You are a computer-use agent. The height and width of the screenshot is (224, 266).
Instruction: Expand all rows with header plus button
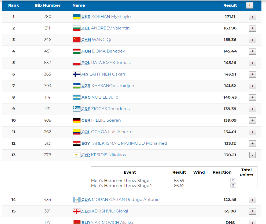(x=250, y=5)
